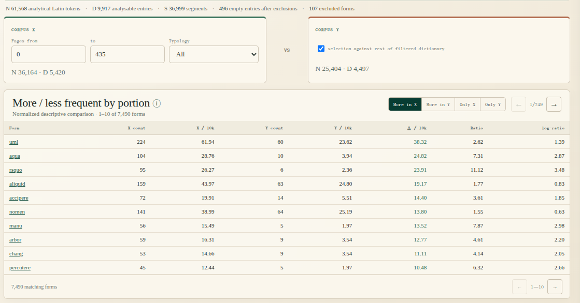580x303 pixels.
Task: Click the '496 empty entries after exclusions' statistic
Action: point(258,8)
